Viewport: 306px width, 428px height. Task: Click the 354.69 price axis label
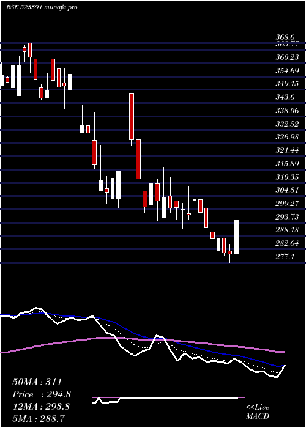pyautogui.click(x=287, y=71)
